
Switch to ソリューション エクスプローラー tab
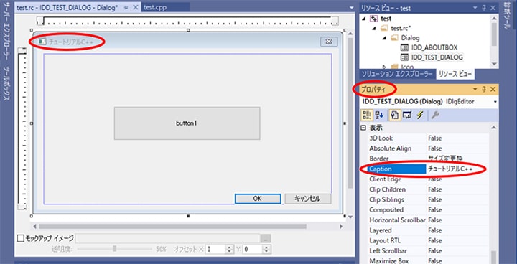click(x=396, y=74)
